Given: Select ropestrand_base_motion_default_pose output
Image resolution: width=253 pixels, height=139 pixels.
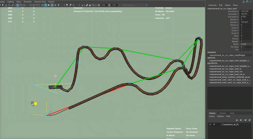Looking at the screenshot, I should pos(230,77).
